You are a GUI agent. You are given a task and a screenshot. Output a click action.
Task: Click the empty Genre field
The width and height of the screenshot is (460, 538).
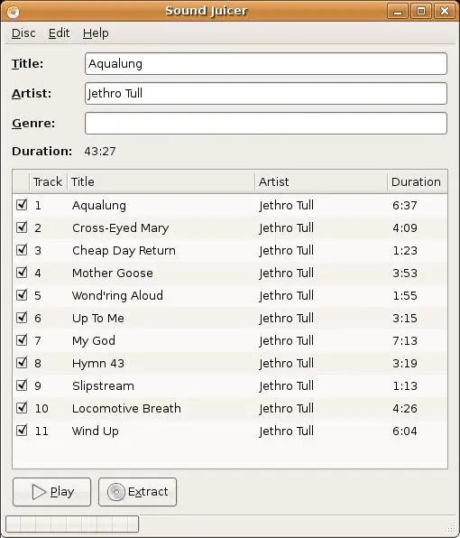point(266,123)
